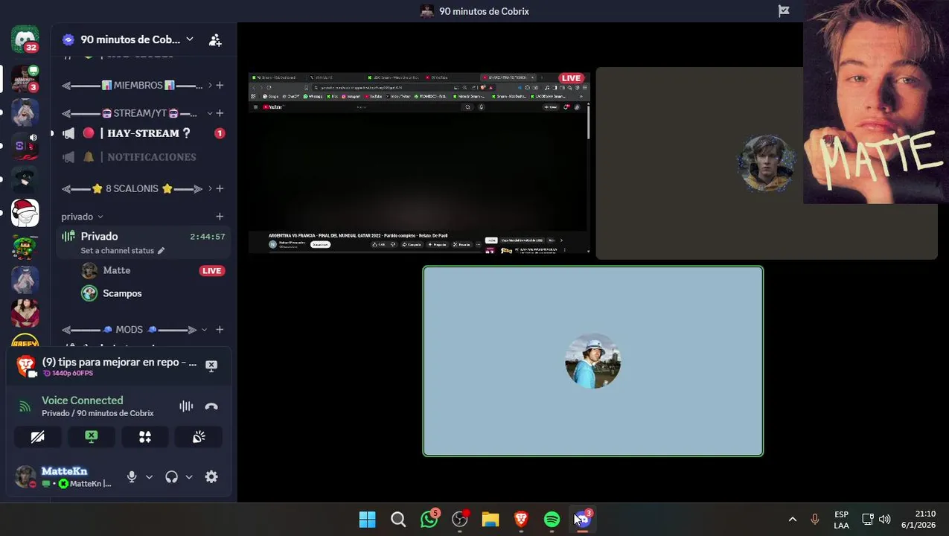Open taskbar Search magnifier

pyautogui.click(x=398, y=519)
